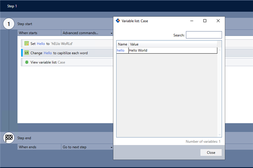This screenshot has height=168, width=253.
Task: Select the hello variable name
Action: tap(121, 50)
